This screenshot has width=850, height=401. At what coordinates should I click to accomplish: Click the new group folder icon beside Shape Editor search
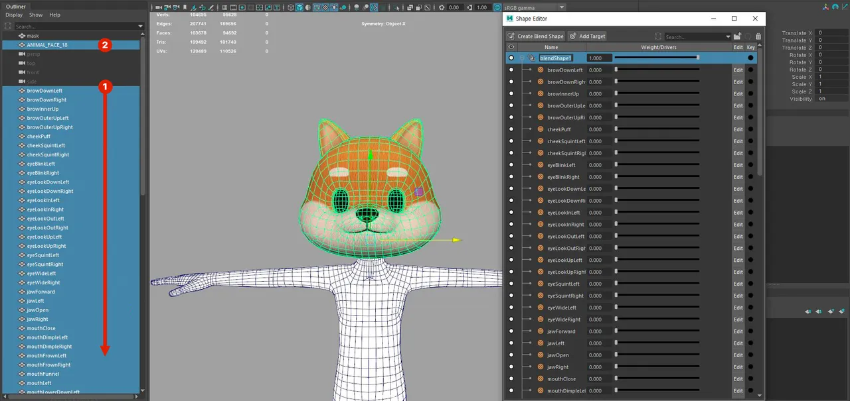(738, 36)
